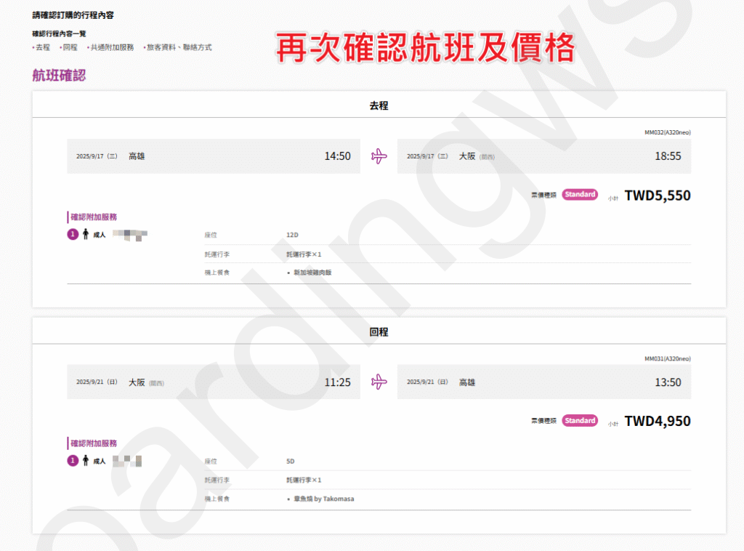The height and width of the screenshot is (551, 744).
Task: Click the 航班確認 heading
Action: click(x=59, y=76)
